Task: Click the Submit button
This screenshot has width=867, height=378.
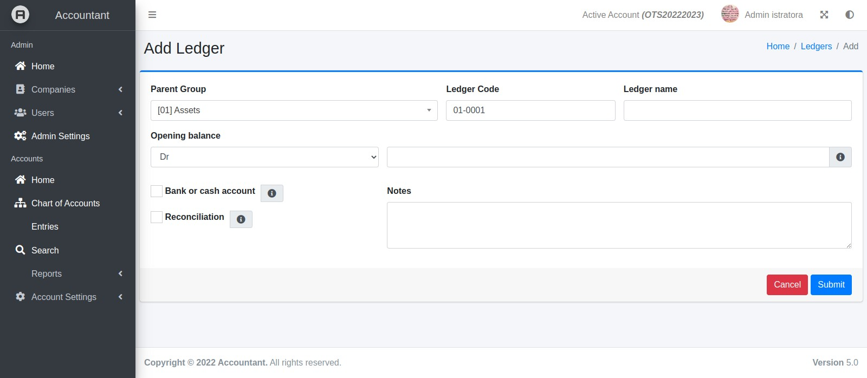Action: point(831,285)
